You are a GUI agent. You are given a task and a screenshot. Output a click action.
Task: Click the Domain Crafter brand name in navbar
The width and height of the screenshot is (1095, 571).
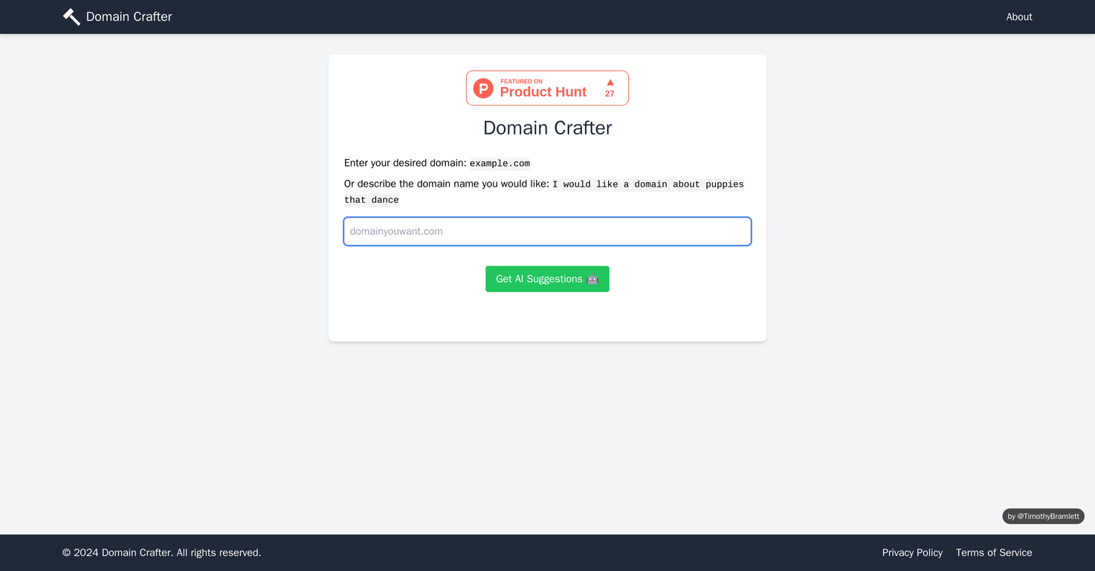coord(129,16)
